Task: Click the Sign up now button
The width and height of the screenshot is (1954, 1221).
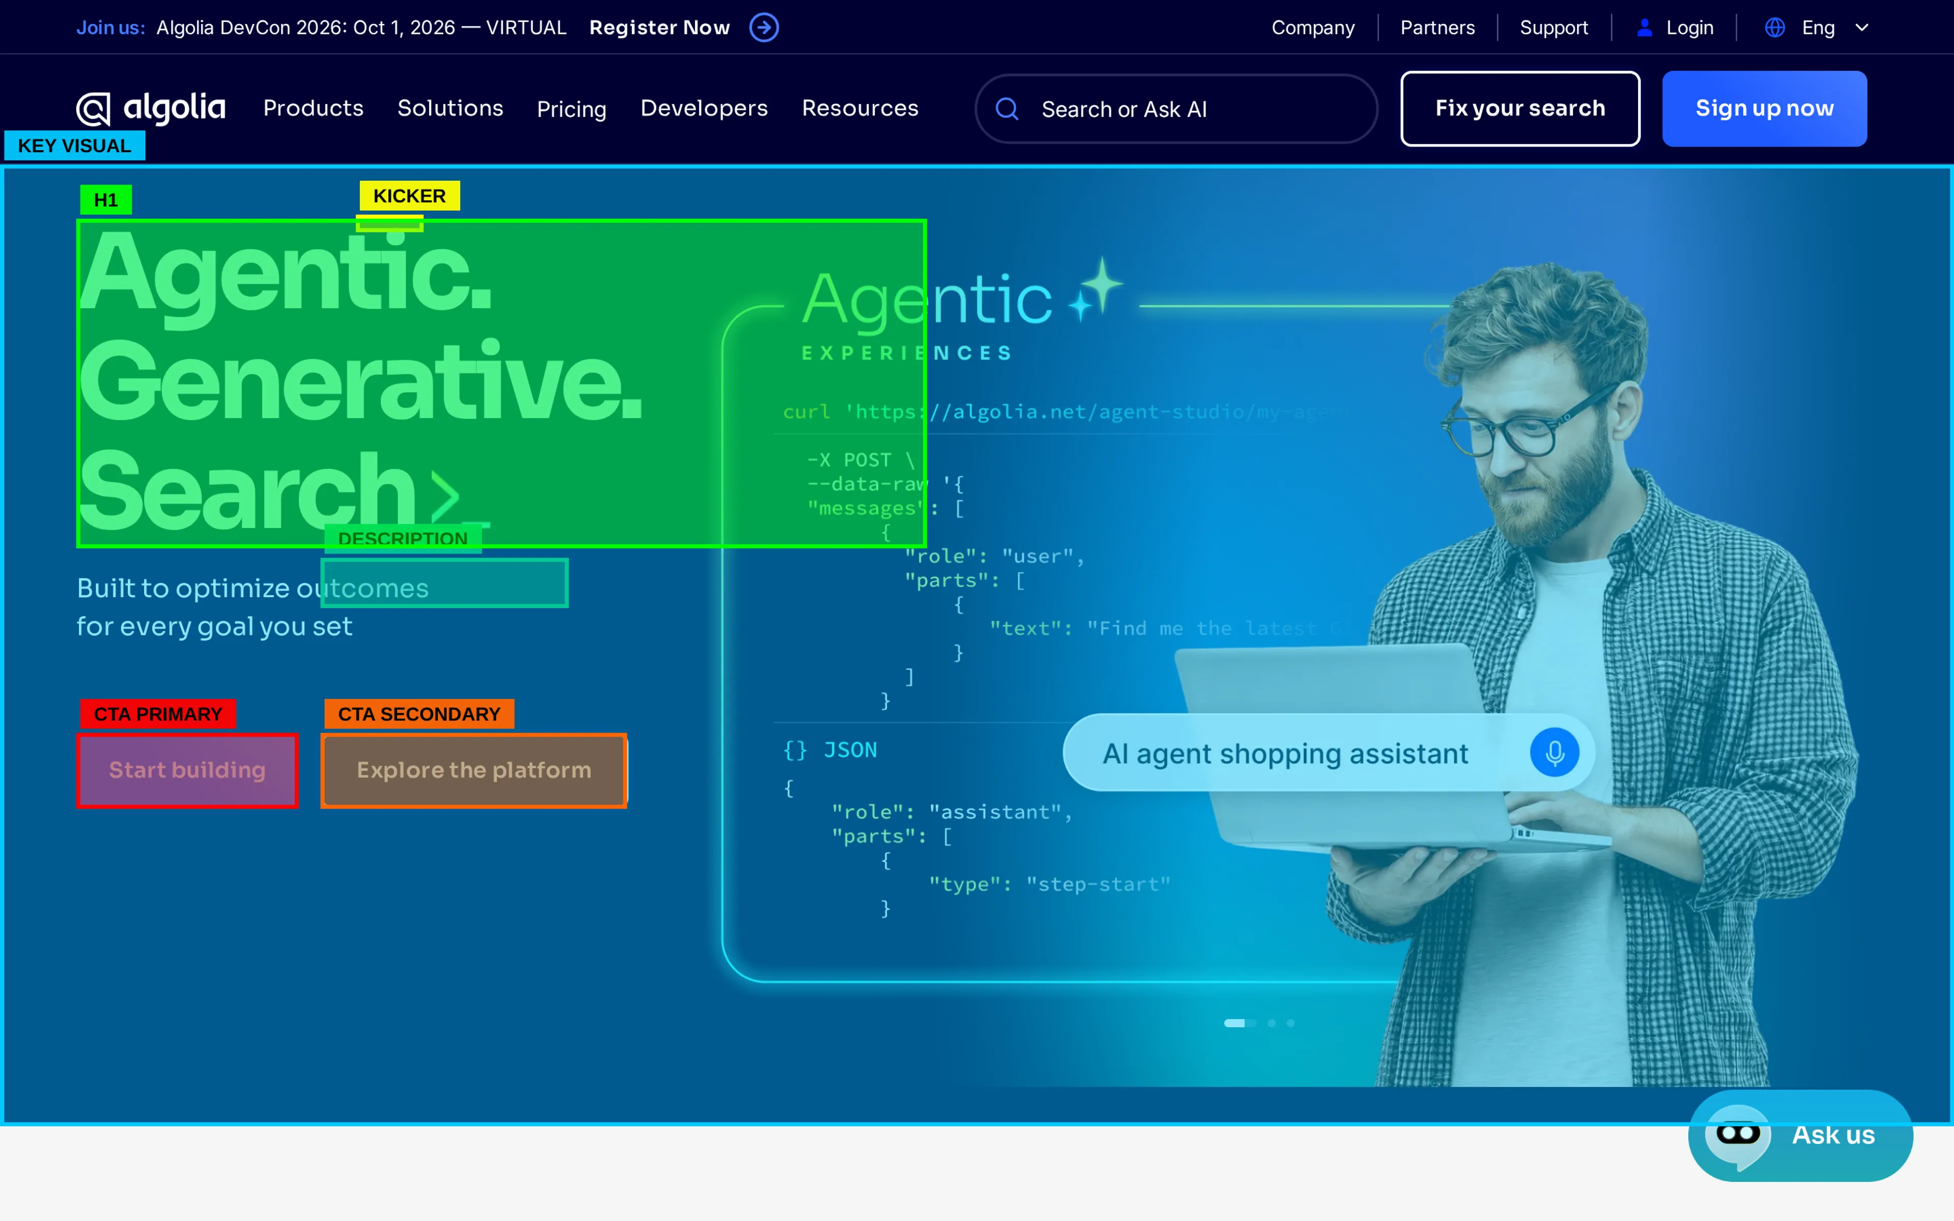Action: point(1764,108)
